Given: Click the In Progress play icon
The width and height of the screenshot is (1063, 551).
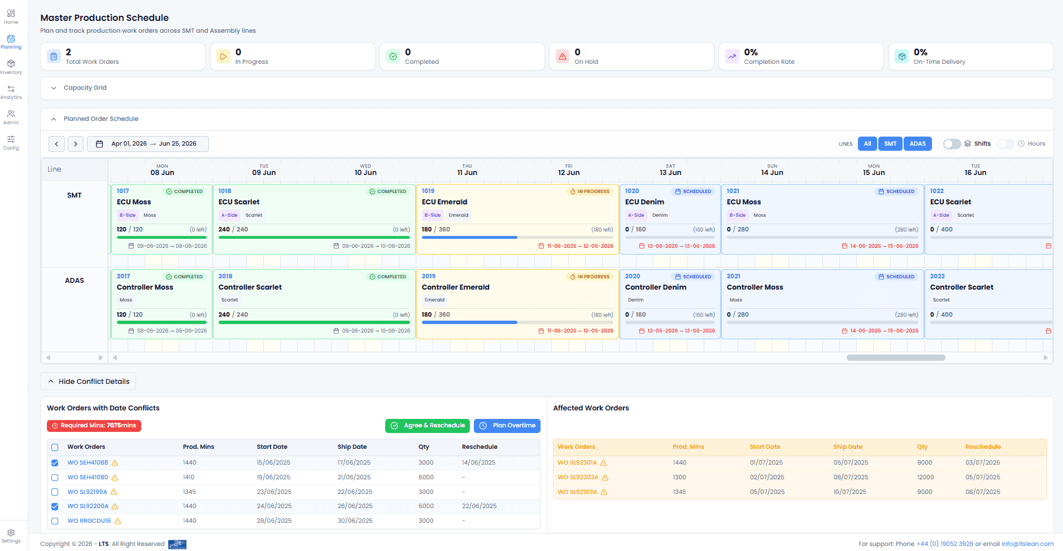Looking at the screenshot, I should [223, 56].
